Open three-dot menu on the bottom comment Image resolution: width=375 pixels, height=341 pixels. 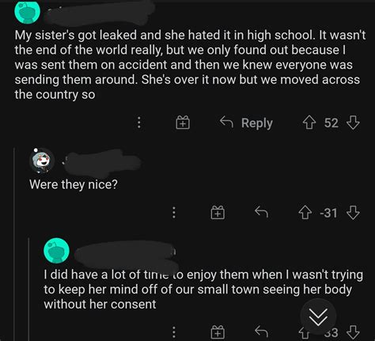click(174, 332)
